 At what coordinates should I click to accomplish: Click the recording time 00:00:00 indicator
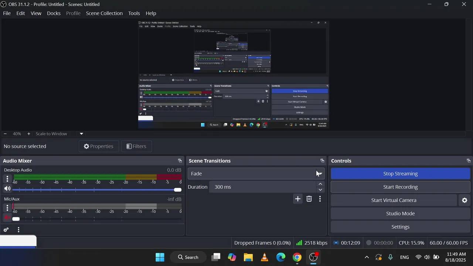coord(380,243)
